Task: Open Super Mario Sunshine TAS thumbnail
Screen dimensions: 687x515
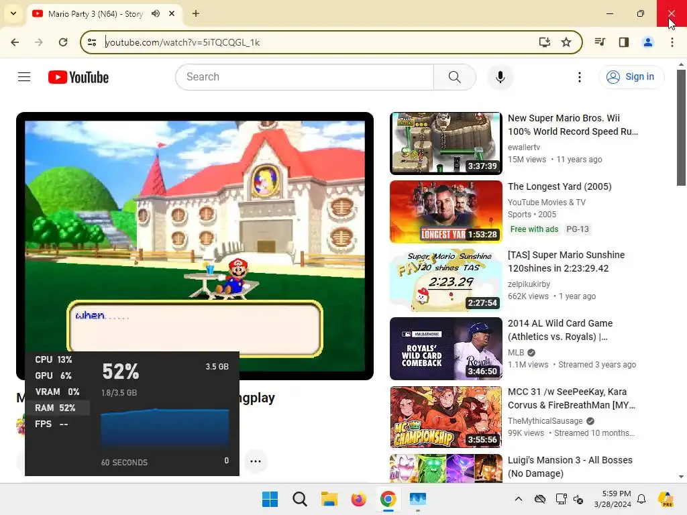Action: pyautogui.click(x=445, y=280)
